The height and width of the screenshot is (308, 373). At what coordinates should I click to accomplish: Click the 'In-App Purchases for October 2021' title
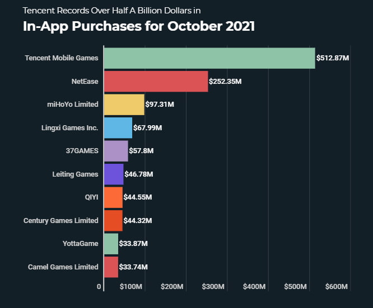(139, 26)
